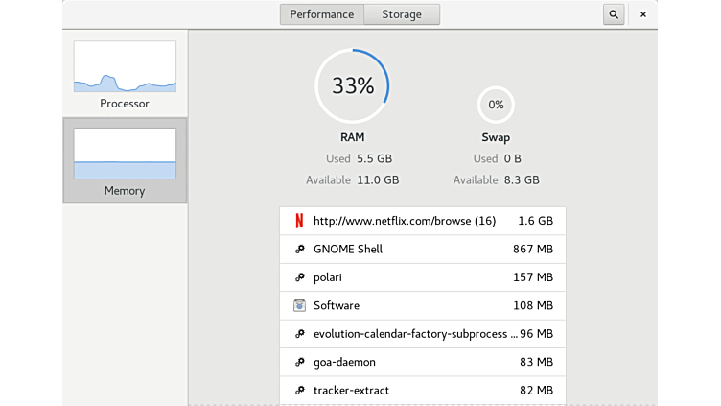This screenshot has width=721, height=406.
Task: Click the 33% RAM usage ring
Action: pos(352,85)
